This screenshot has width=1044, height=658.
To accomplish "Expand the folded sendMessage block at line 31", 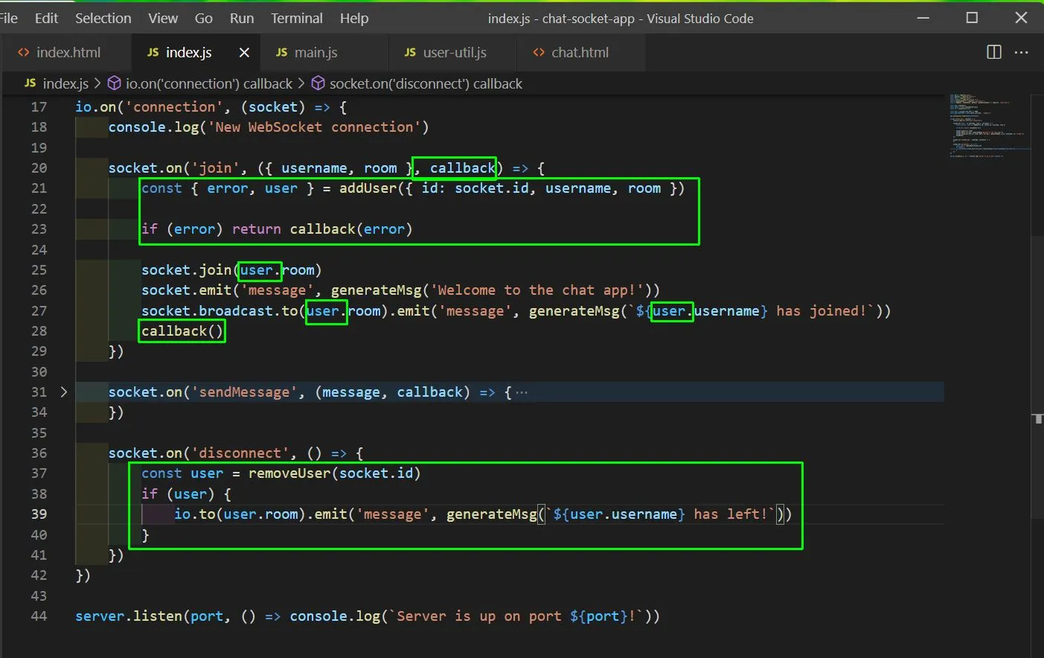I will (64, 392).
